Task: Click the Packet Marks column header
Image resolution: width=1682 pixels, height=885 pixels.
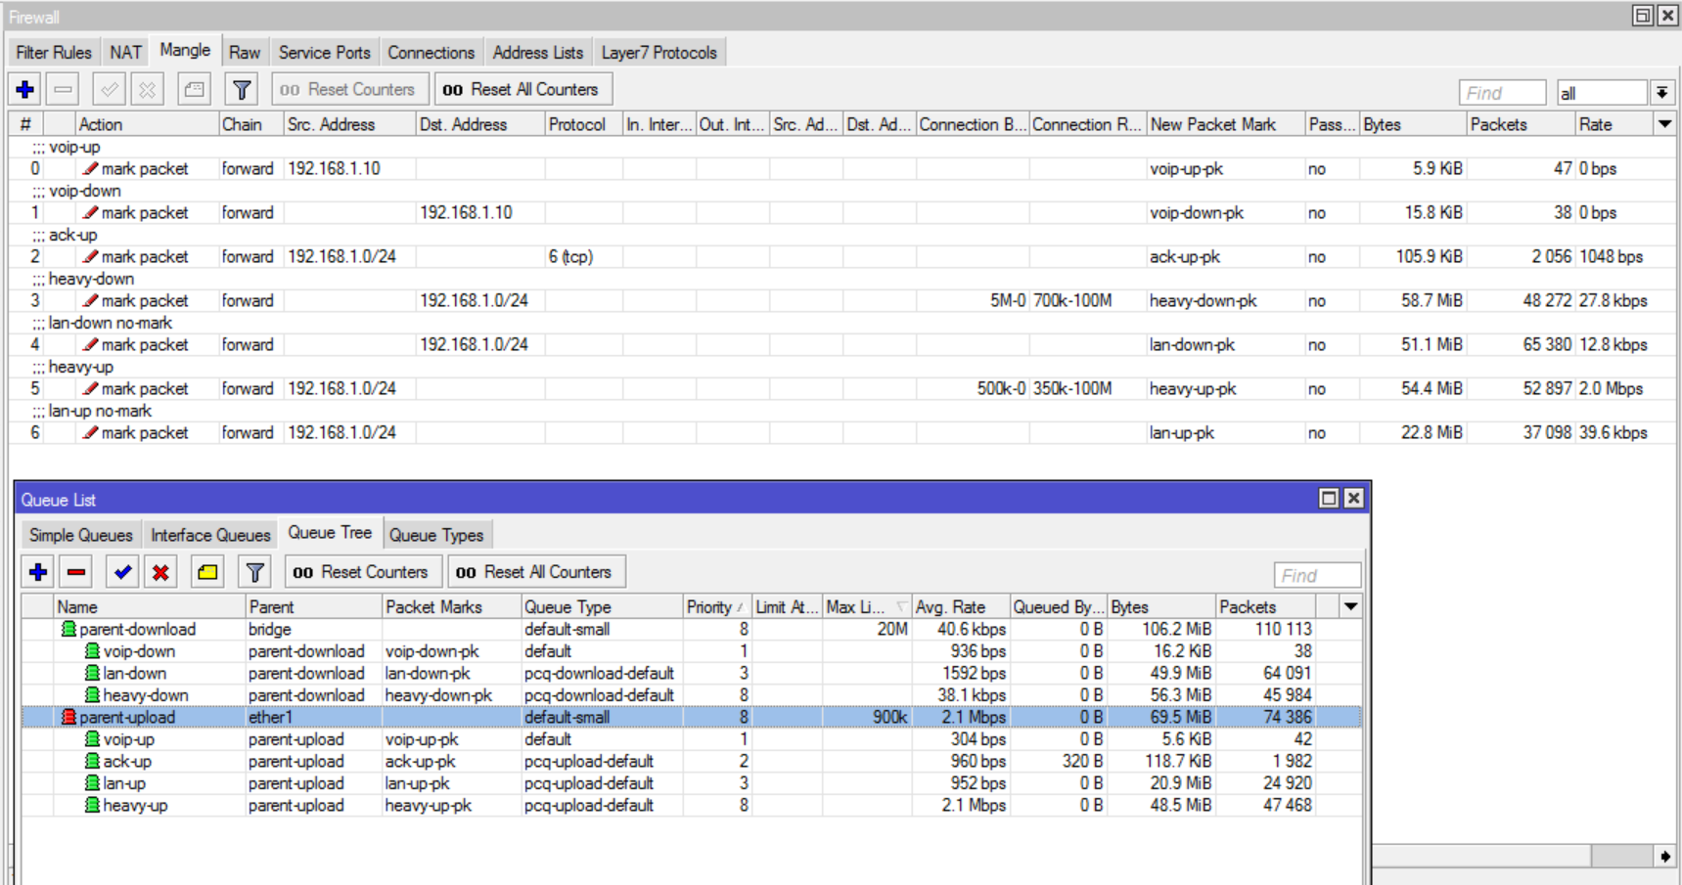Action: pyautogui.click(x=451, y=606)
